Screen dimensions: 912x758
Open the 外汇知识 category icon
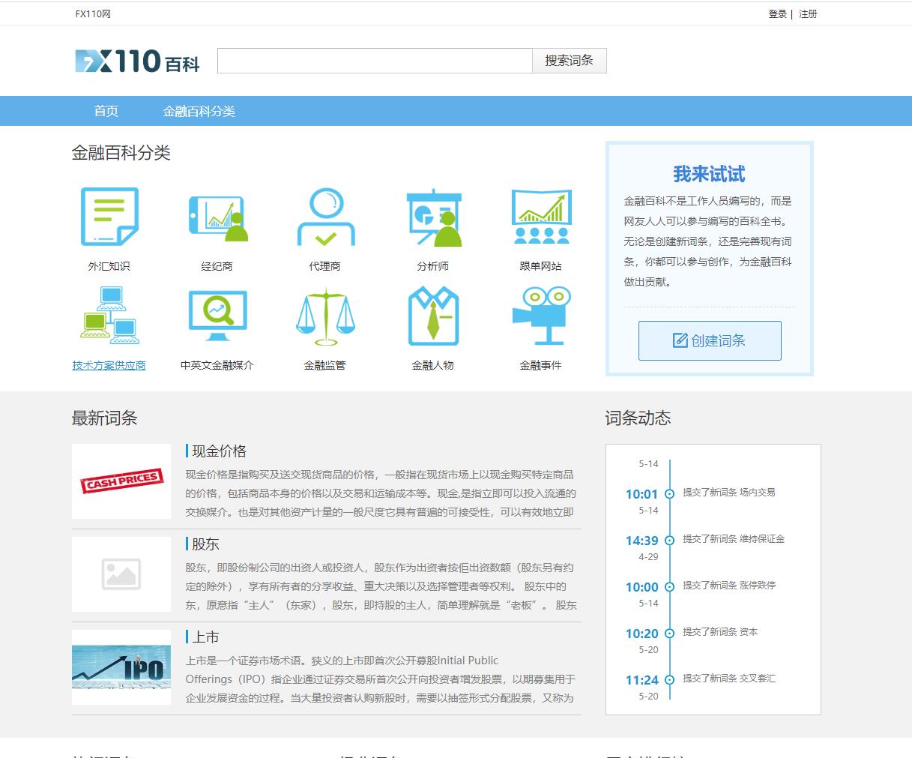pos(109,217)
